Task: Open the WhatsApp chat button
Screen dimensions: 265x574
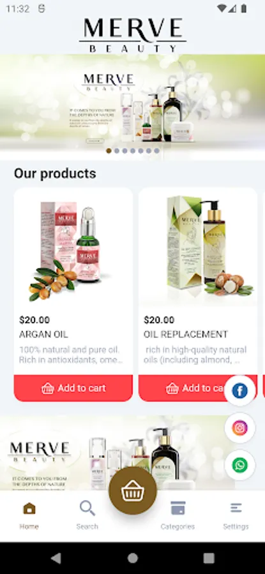Action: (x=239, y=465)
